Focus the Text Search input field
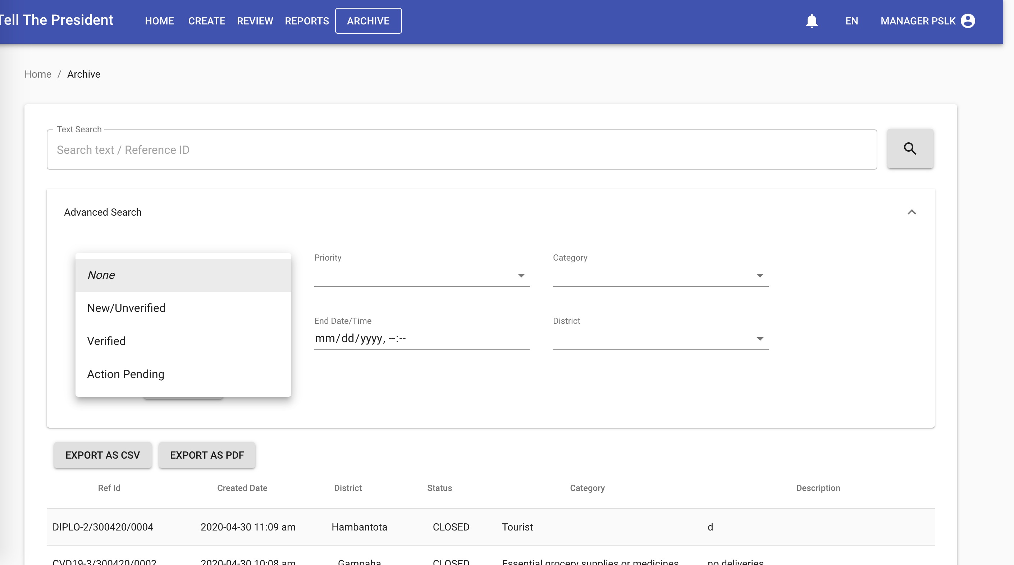This screenshot has width=1014, height=565. tap(461, 150)
